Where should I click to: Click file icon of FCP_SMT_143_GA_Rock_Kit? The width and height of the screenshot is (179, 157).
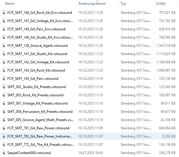coord(4,70)
